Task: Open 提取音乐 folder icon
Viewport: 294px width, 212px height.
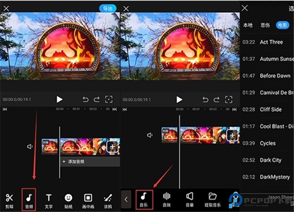Action: [213, 200]
